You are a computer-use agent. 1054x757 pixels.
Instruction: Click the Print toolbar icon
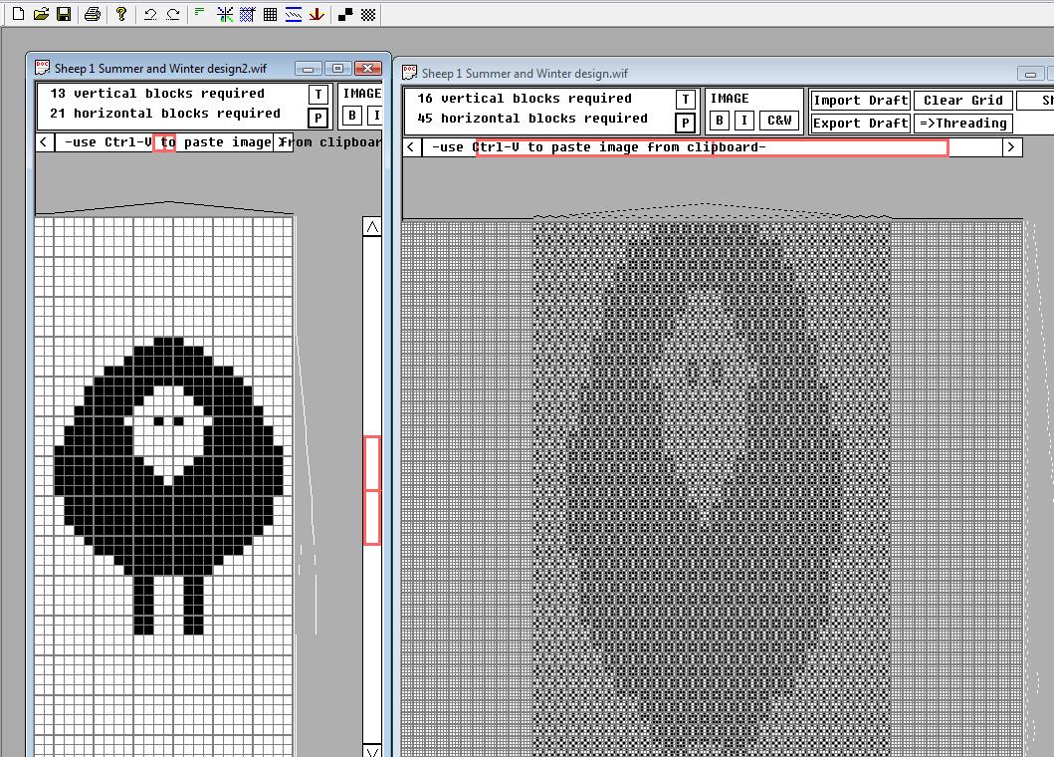92,14
